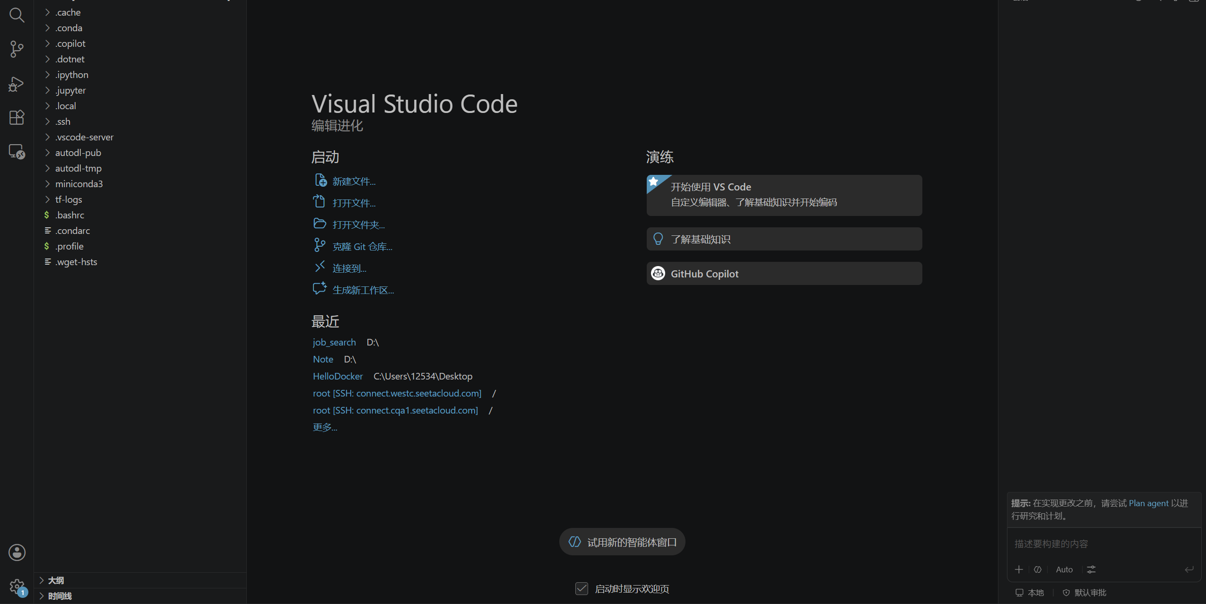Click the agent mode icon next to Auto
The image size is (1206, 604).
(1038, 569)
